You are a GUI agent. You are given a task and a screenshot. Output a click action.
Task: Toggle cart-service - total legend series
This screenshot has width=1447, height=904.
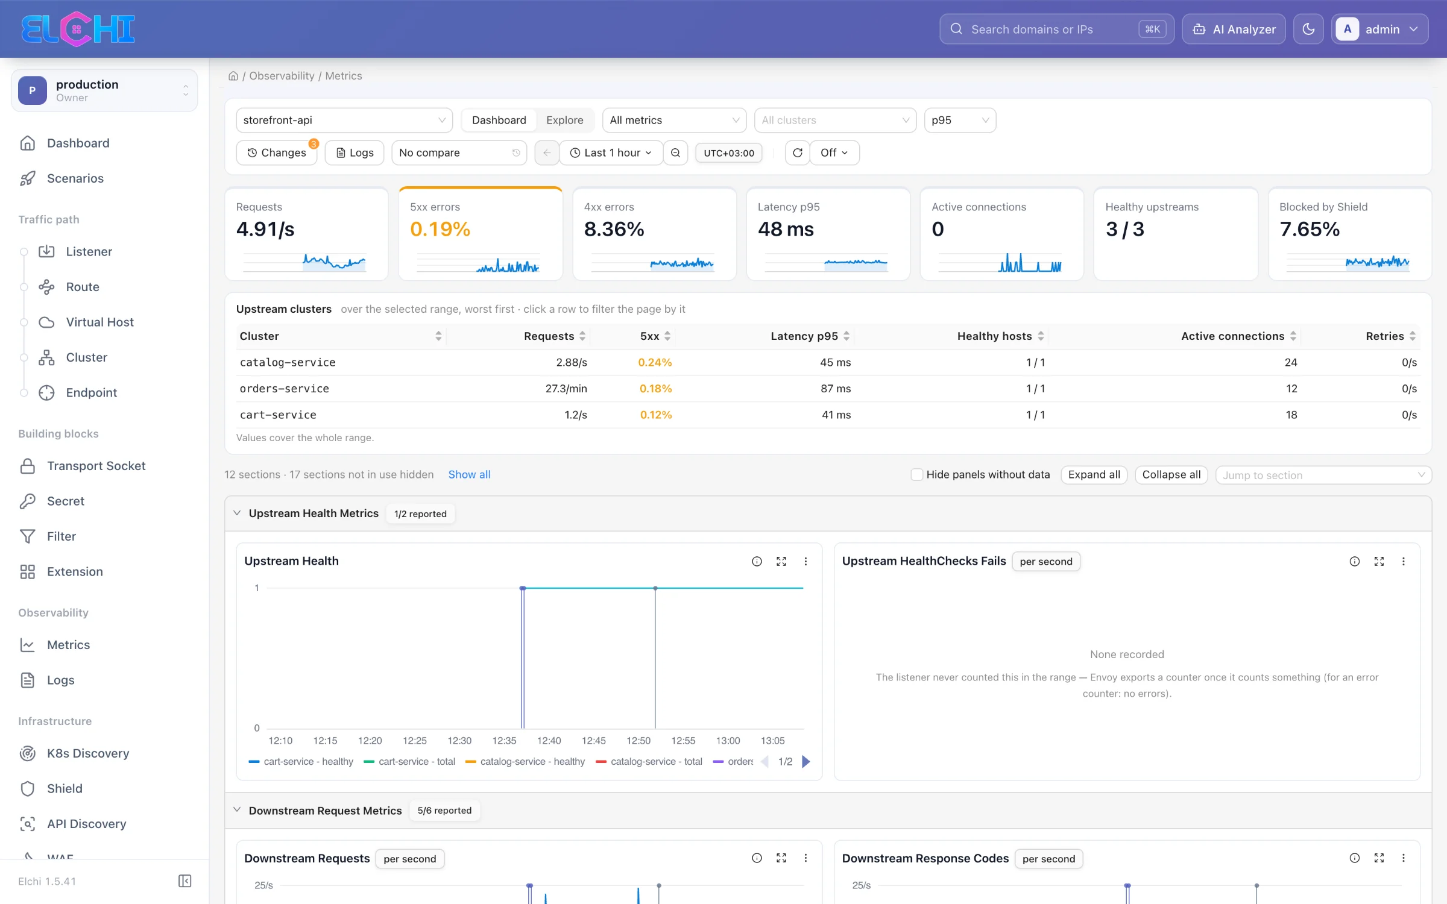click(x=409, y=762)
